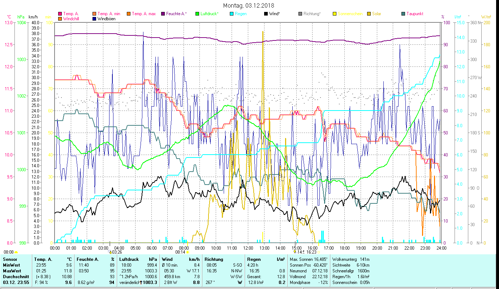
Task: Click the 'Wolkenunterg 141m' cloud base entry
Action: click(x=350, y=259)
